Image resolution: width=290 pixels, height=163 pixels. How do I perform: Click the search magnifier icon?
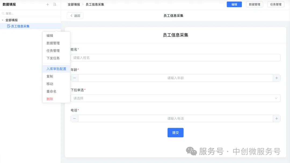pyautogui.click(x=3, y=13)
